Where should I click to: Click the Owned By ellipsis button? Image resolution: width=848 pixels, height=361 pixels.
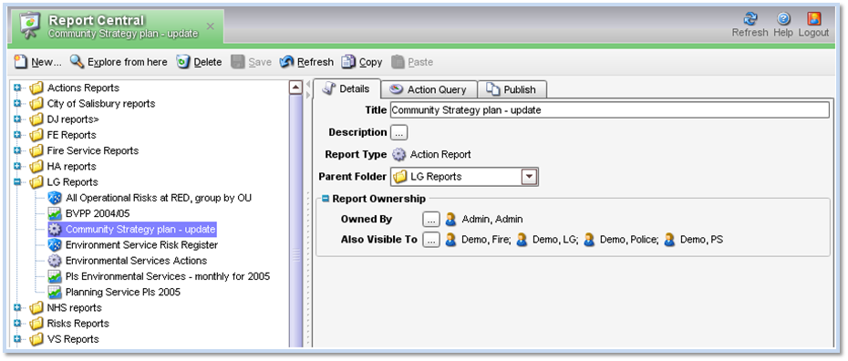click(431, 220)
